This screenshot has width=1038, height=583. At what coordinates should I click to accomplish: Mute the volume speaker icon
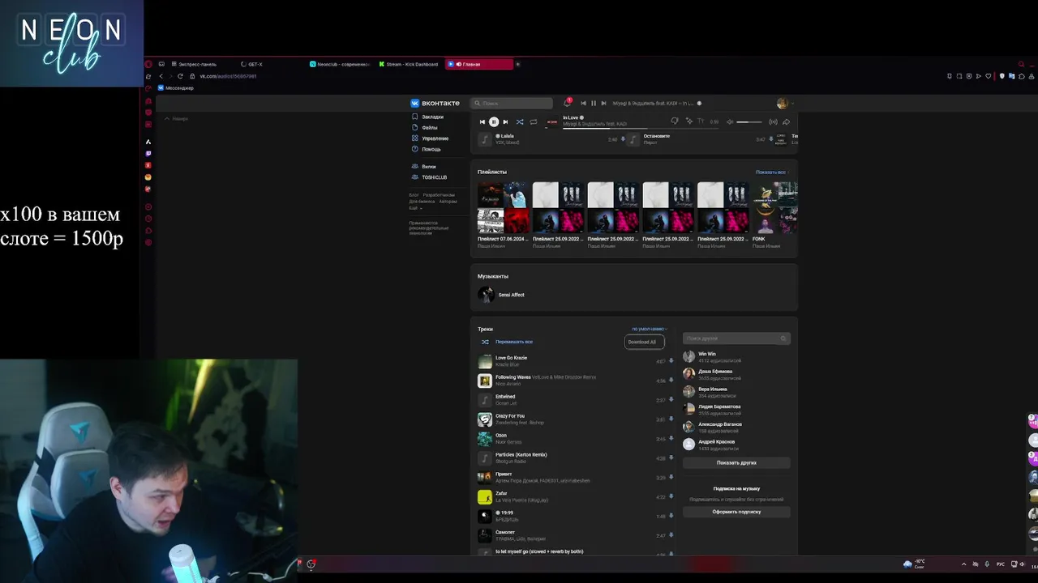click(730, 122)
